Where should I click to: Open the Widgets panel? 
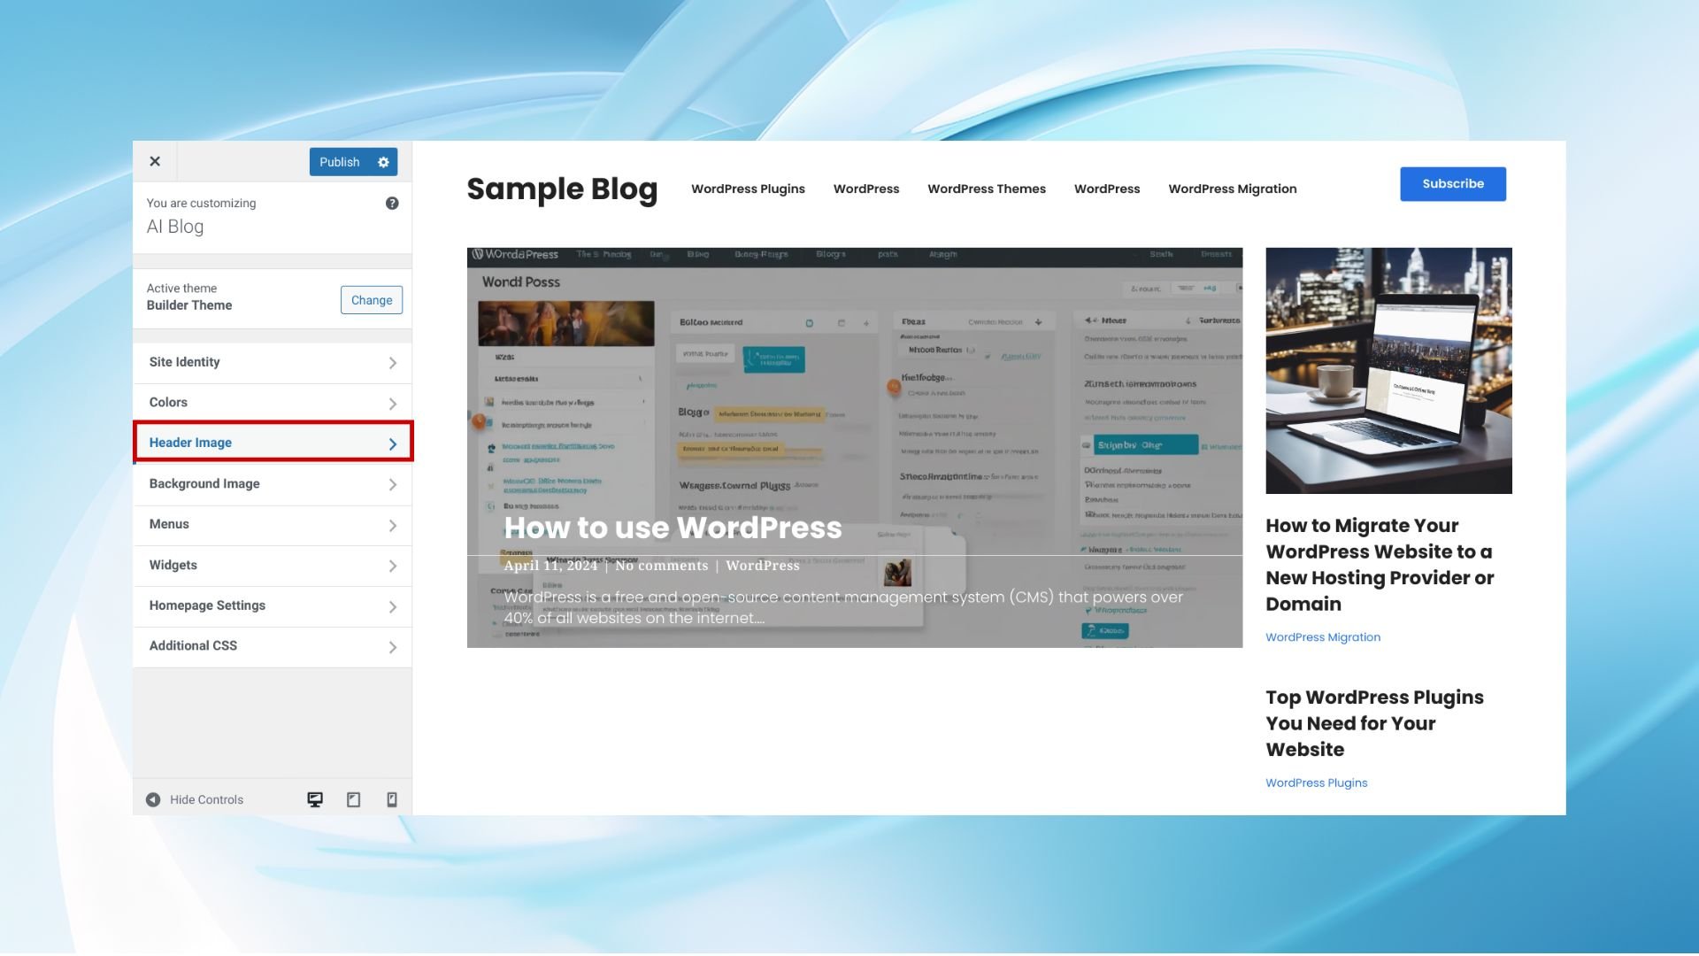click(272, 566)
